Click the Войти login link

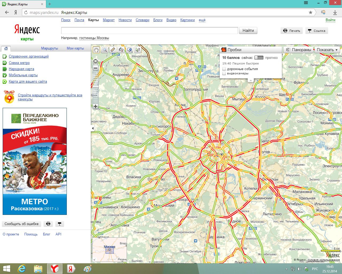[x=331, y=20]
